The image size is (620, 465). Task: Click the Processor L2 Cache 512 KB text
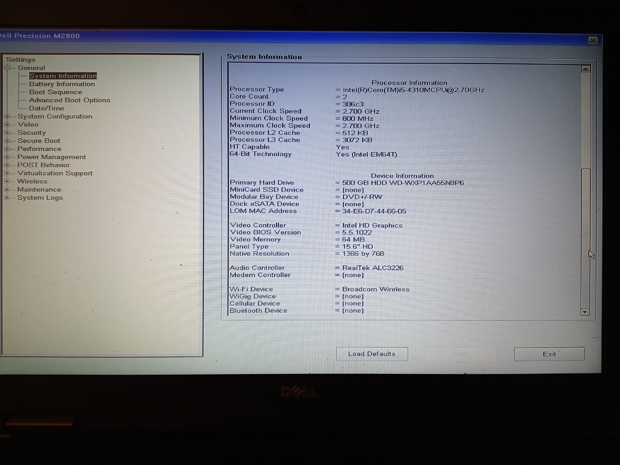pos(355,133)
